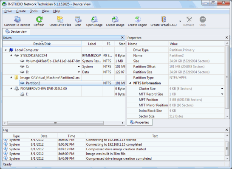The image size is (232, 169).
Task: Click the green Refresh icon
Action: [x=39, y=20]
